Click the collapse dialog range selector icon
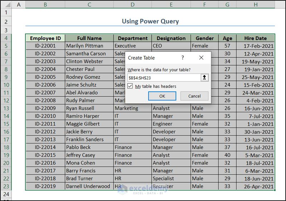This screenshot has width=286, height=201. coord(204,77)
